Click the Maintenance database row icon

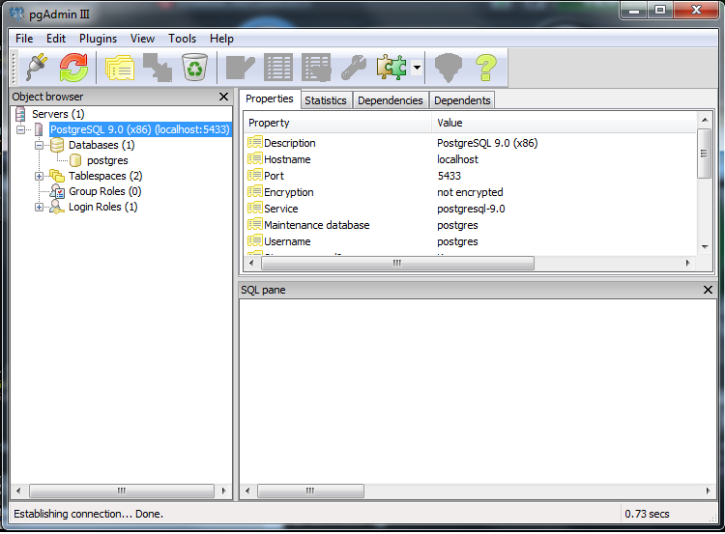pos(255,224)
